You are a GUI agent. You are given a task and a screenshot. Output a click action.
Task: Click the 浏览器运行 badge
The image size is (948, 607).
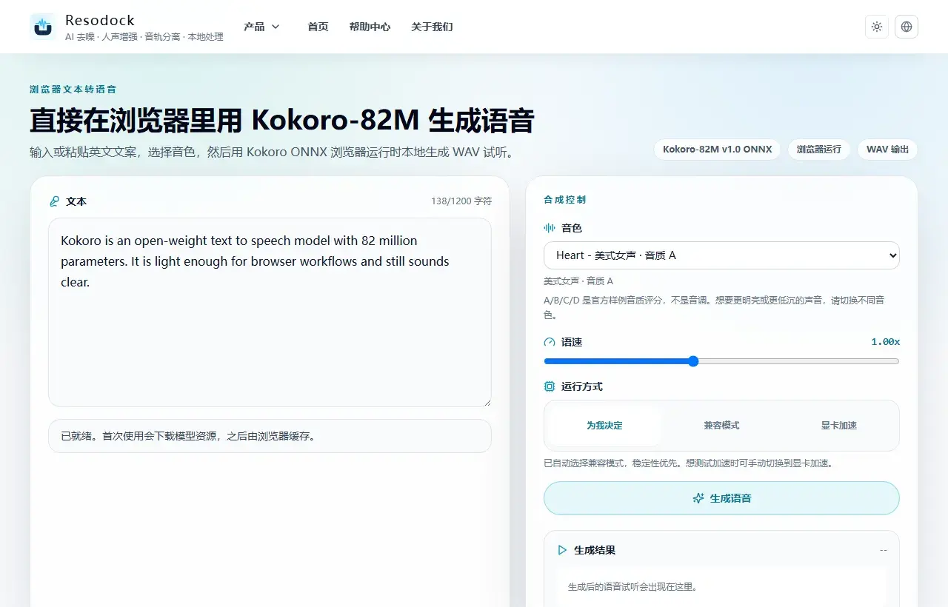[x=819, y=149]
